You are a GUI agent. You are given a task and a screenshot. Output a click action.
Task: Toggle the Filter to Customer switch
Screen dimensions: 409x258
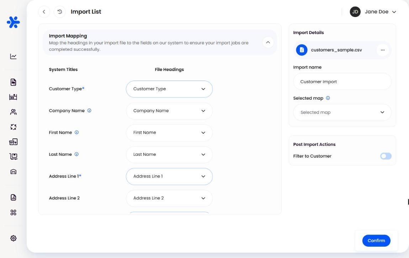[x=386, y=156]
